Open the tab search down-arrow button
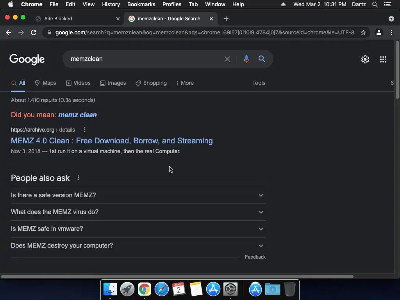Screen dimensions: 400x300 (x=391, y=19)
